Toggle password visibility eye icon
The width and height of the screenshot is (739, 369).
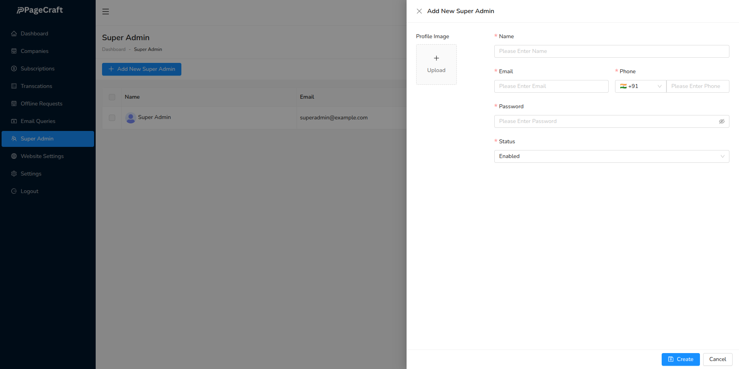pos(721,121)
